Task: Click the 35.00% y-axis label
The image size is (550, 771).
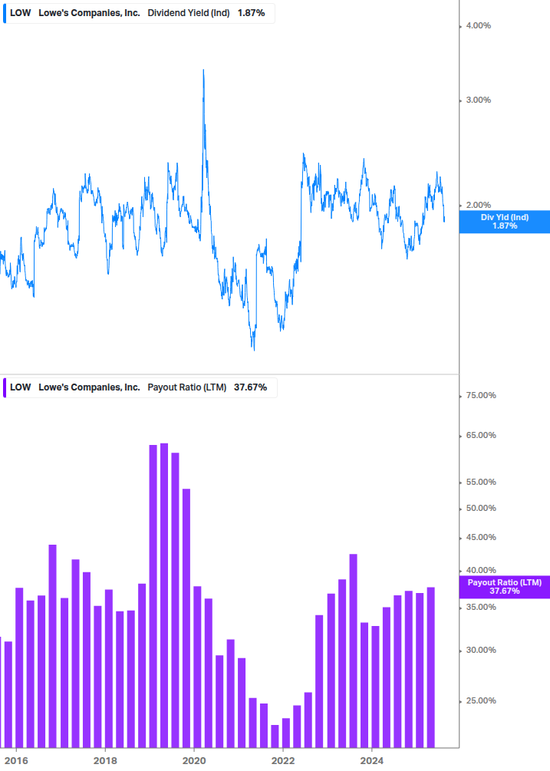Action: click(481, 607)
